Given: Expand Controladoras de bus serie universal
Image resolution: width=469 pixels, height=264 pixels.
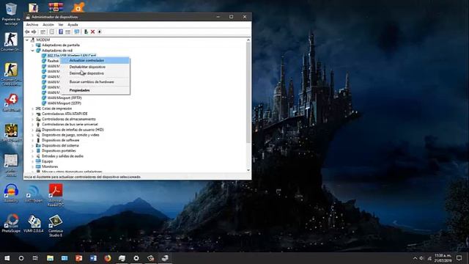Looking at the screenshot, I should pyautogui.click(x=32, y=125).
